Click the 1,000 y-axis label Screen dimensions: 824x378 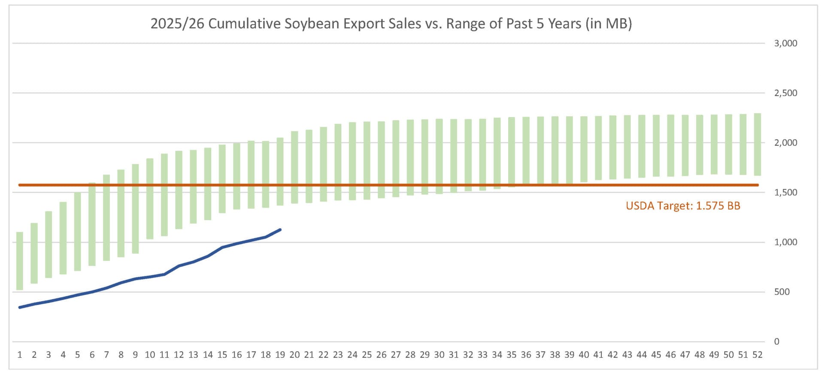pos(785,242)
